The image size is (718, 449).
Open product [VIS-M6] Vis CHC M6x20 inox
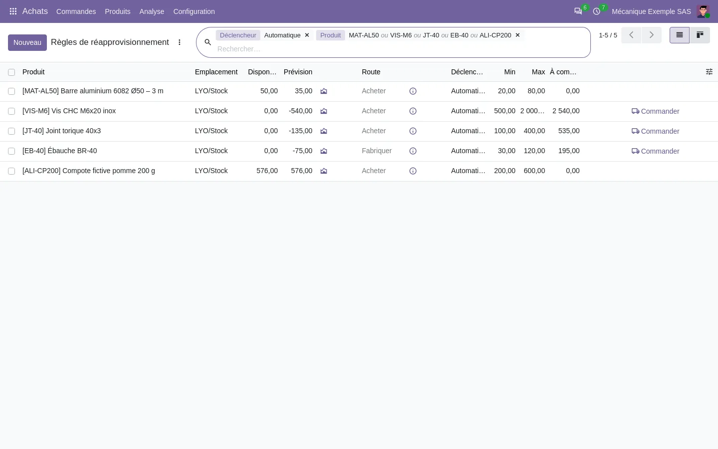pos(69,111)
